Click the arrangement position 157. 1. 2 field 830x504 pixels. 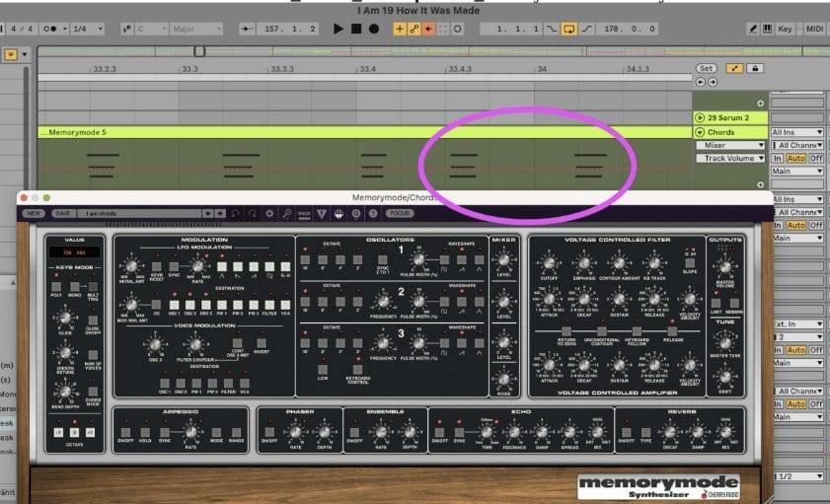(x=289, y=29)
